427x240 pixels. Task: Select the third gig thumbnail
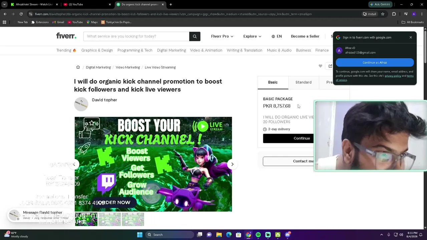(x=133, y=219)
